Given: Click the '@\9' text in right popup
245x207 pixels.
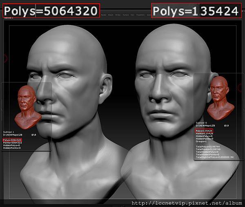Looking at the screenshot, I should coord(226,126).
